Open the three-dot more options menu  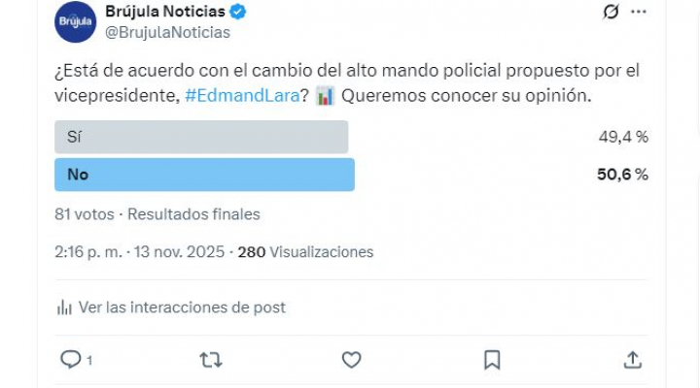click(639, 13)
